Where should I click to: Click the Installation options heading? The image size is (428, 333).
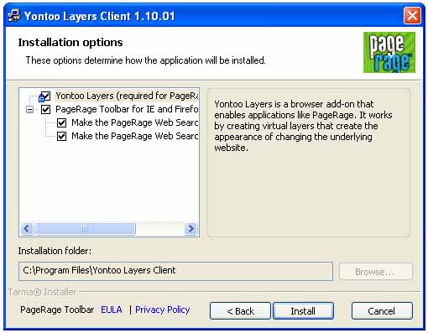coord(70,43)
